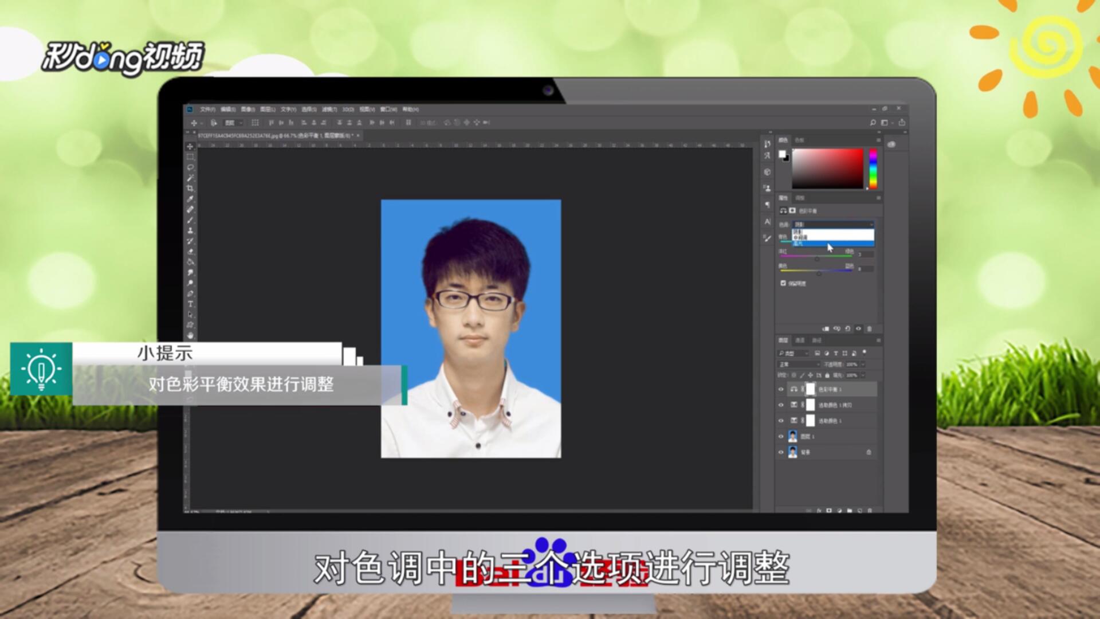The height and width of the screenshot is (619, 1100).
Task: Click new adjustment layer icon in Layers
Action: [839, 510]
